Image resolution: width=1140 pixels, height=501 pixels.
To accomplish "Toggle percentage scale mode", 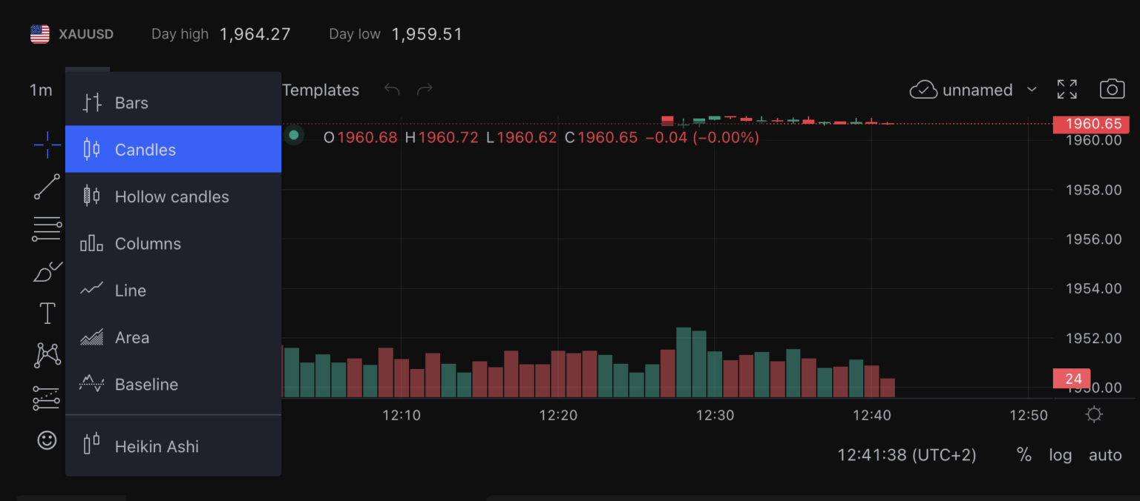I will coord(1024,454).
